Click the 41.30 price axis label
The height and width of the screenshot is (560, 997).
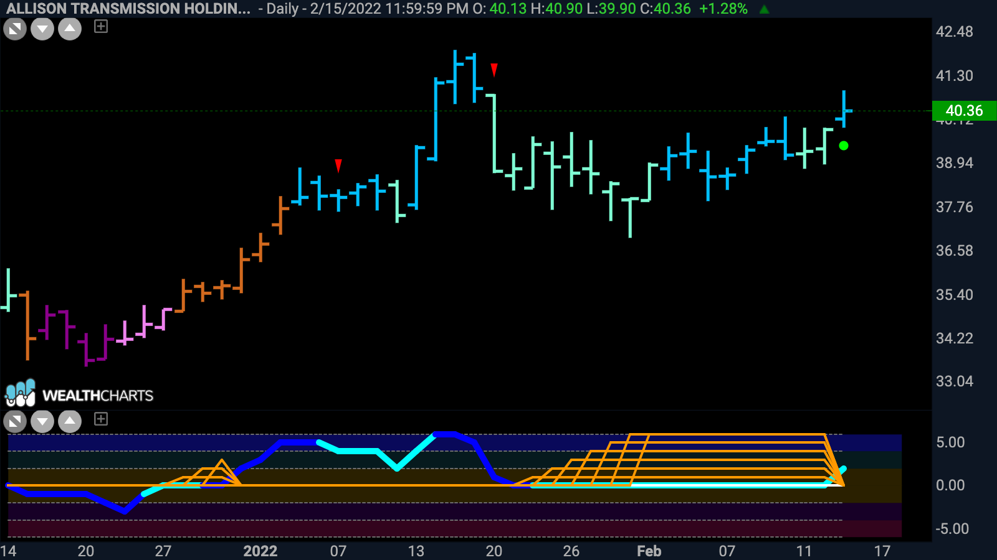tap(954, 76)
